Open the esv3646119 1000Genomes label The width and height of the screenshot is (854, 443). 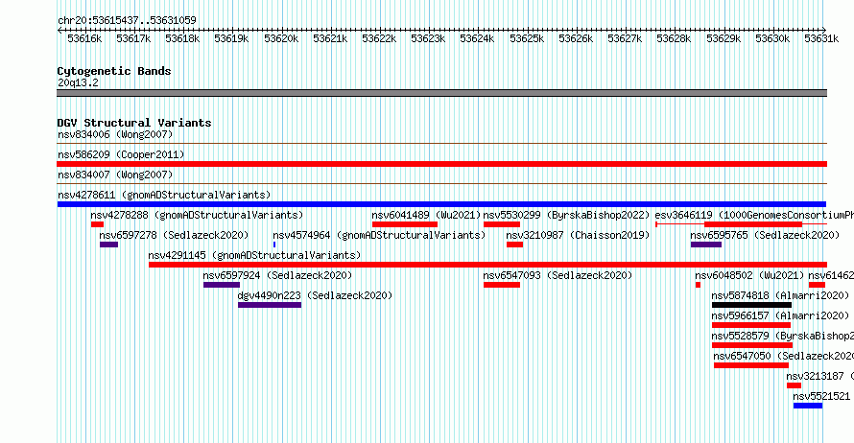[754, 215]
